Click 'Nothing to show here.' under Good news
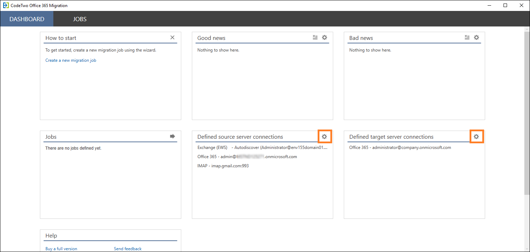Image resolution: width=530 pixels, height=252 pixels. [218, 50]
